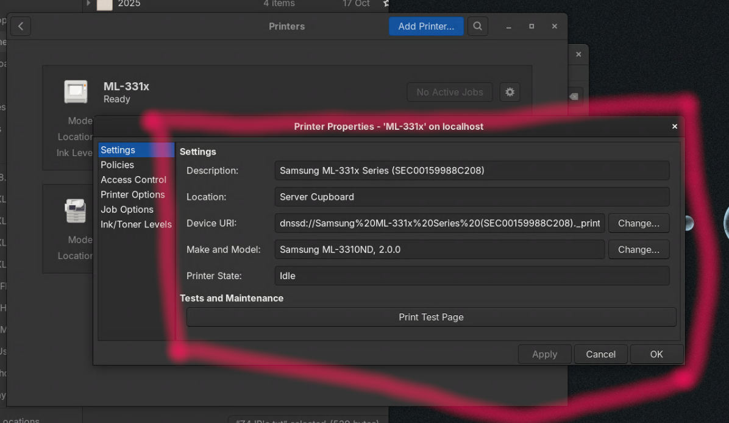The image size is (729, 423).
Task: Maximize the Printers window
Action: tap(532, 26)
